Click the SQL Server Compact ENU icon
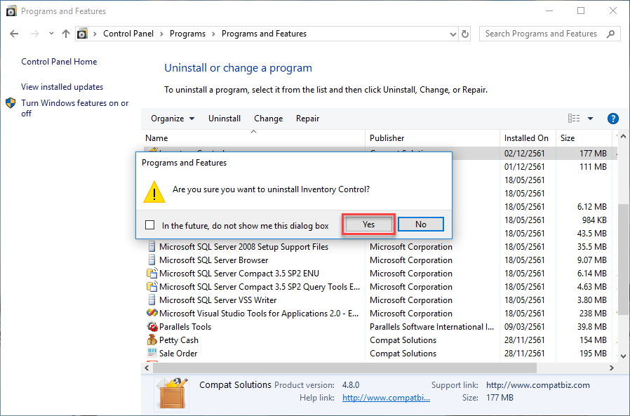The width and height of the screenshot is (630, 416). (152, 274)
